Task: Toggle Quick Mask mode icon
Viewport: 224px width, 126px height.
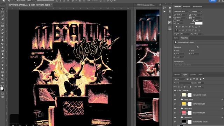Action: [2, 94]
